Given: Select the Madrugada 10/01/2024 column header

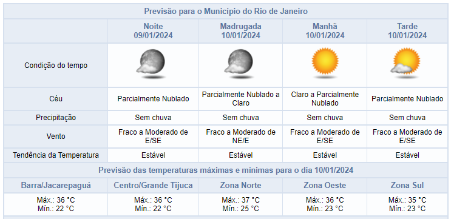Looking at the screenshot, I should [241, 31].
